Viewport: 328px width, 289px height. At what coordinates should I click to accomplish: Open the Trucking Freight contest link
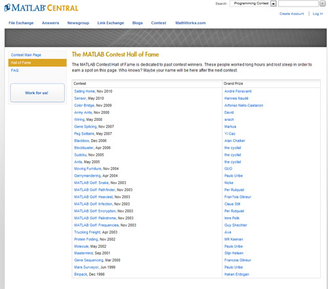click(87, 232)
